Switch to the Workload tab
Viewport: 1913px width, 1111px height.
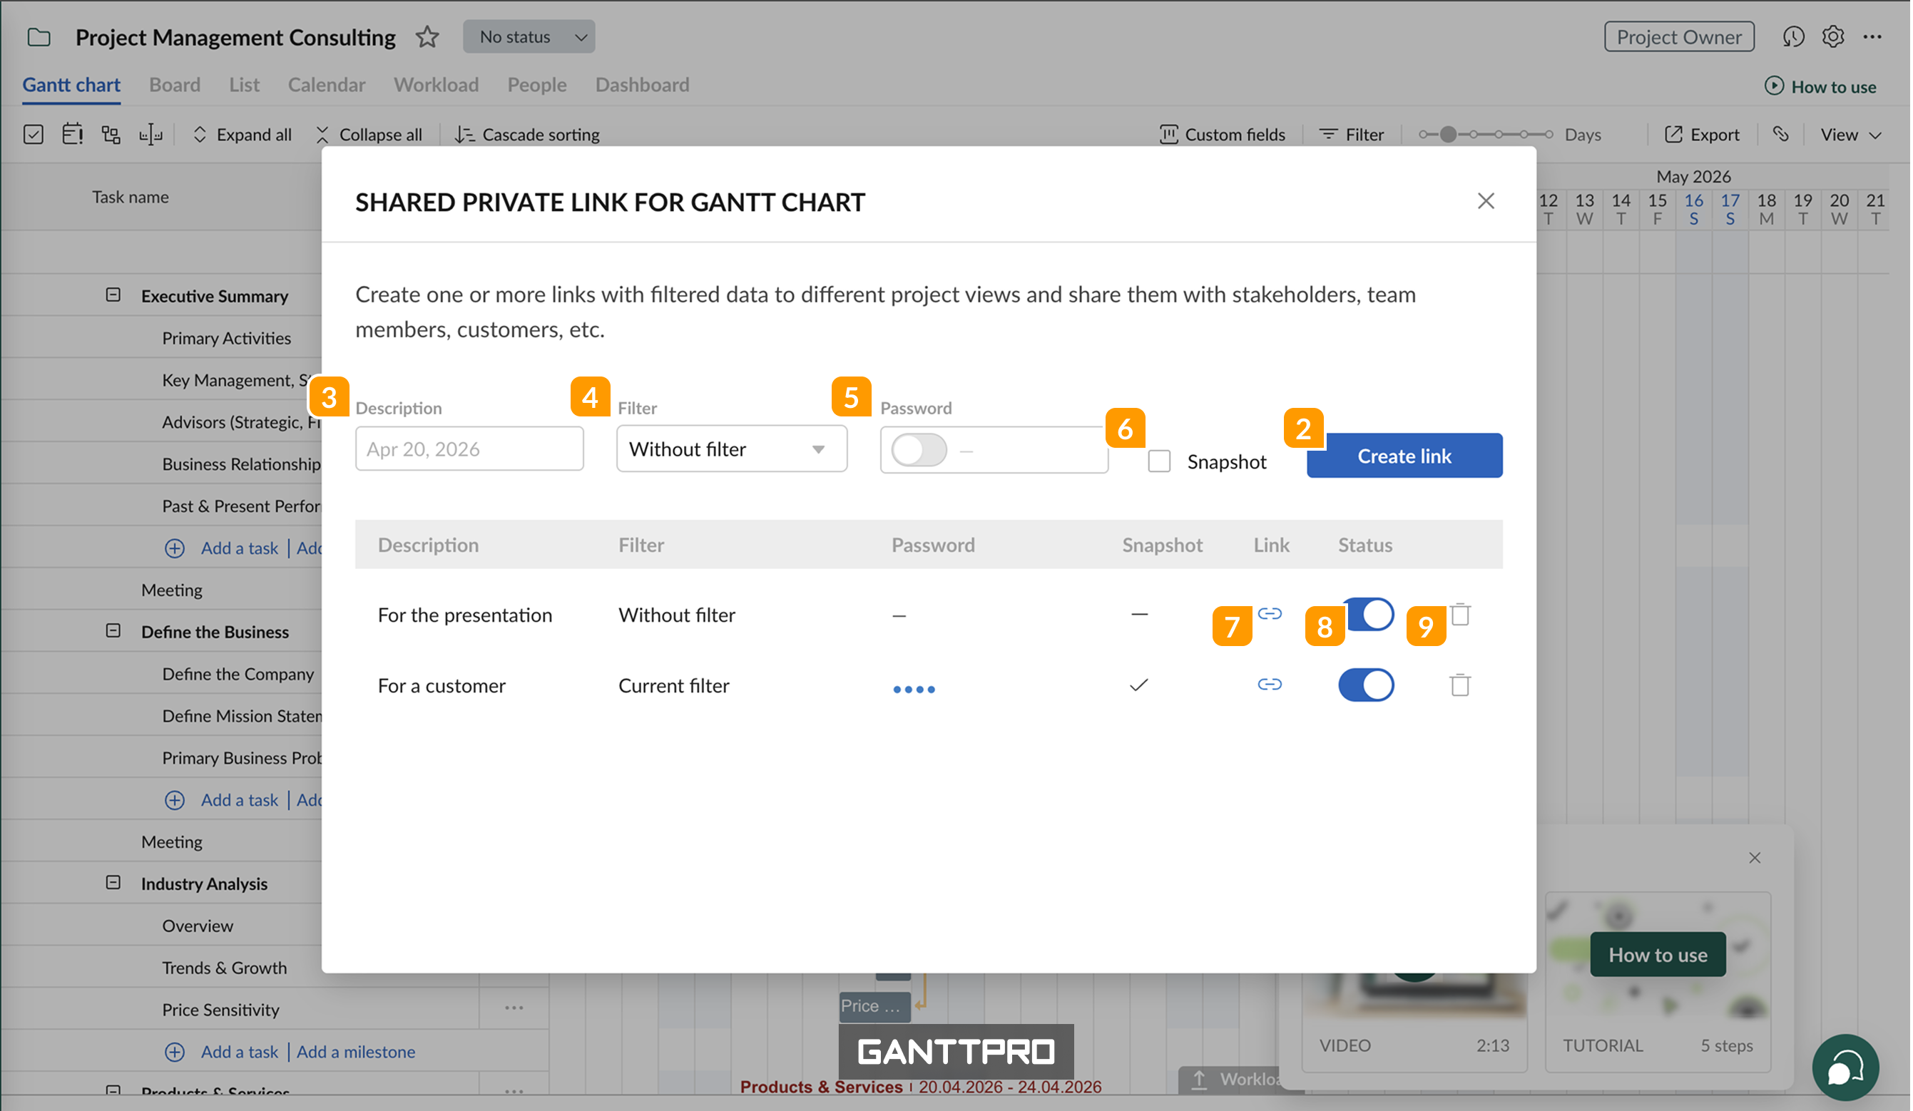[x=436, y=84]
